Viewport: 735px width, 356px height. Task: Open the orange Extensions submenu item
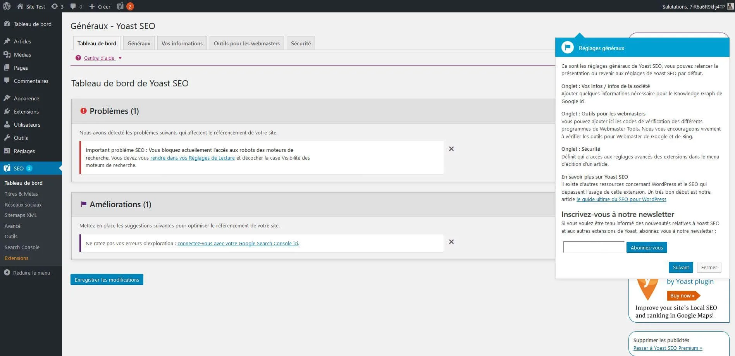pos(16,258)
